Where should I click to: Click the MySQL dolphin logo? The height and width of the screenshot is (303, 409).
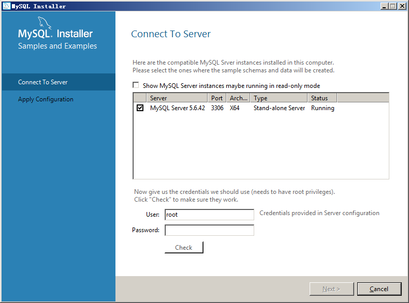pyautogui.click(x=45, y=23)
